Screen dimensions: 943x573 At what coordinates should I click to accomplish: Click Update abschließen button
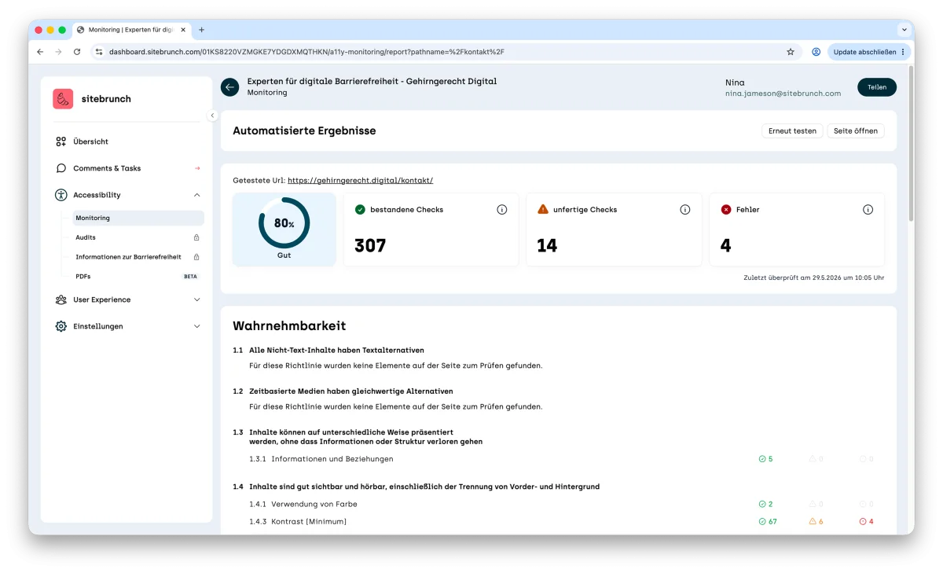869,52
